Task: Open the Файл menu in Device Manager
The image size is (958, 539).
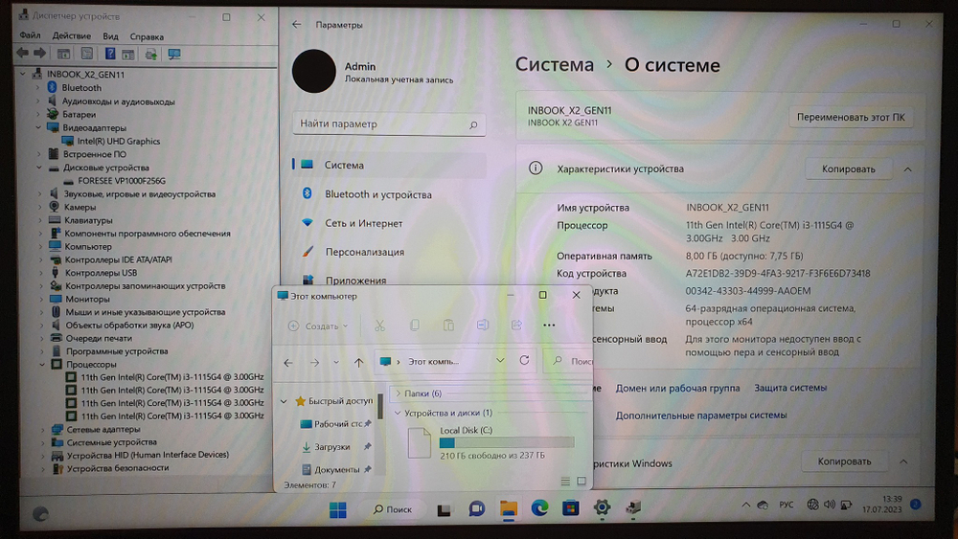Action: pyautogui.click(x=30, y=35)
